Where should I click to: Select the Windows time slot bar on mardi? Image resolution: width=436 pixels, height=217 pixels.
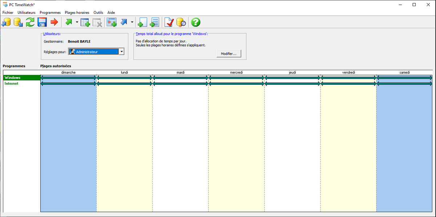click(181, 78)
